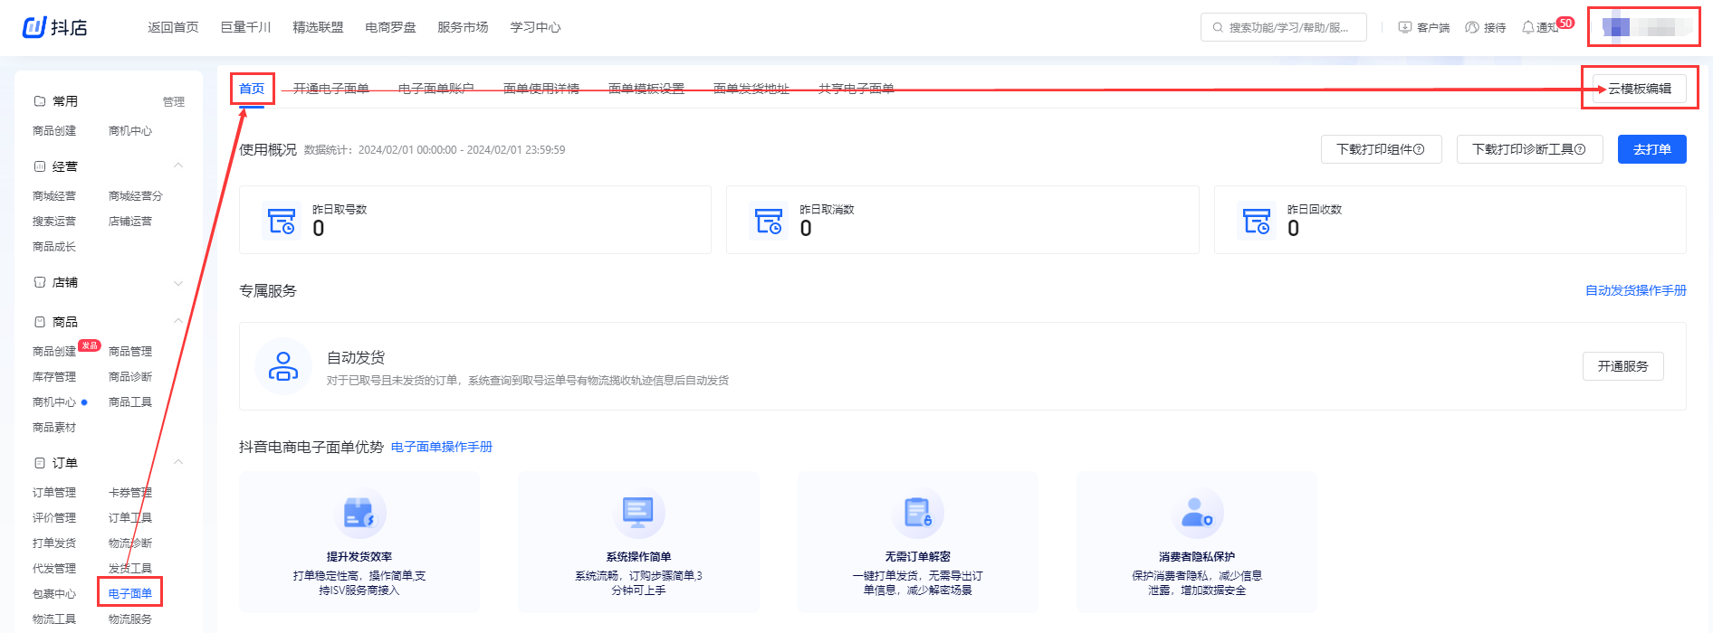Open 巨量千川 in top navigation
This screenshot has width=1713, height=633.
(245, 27)
